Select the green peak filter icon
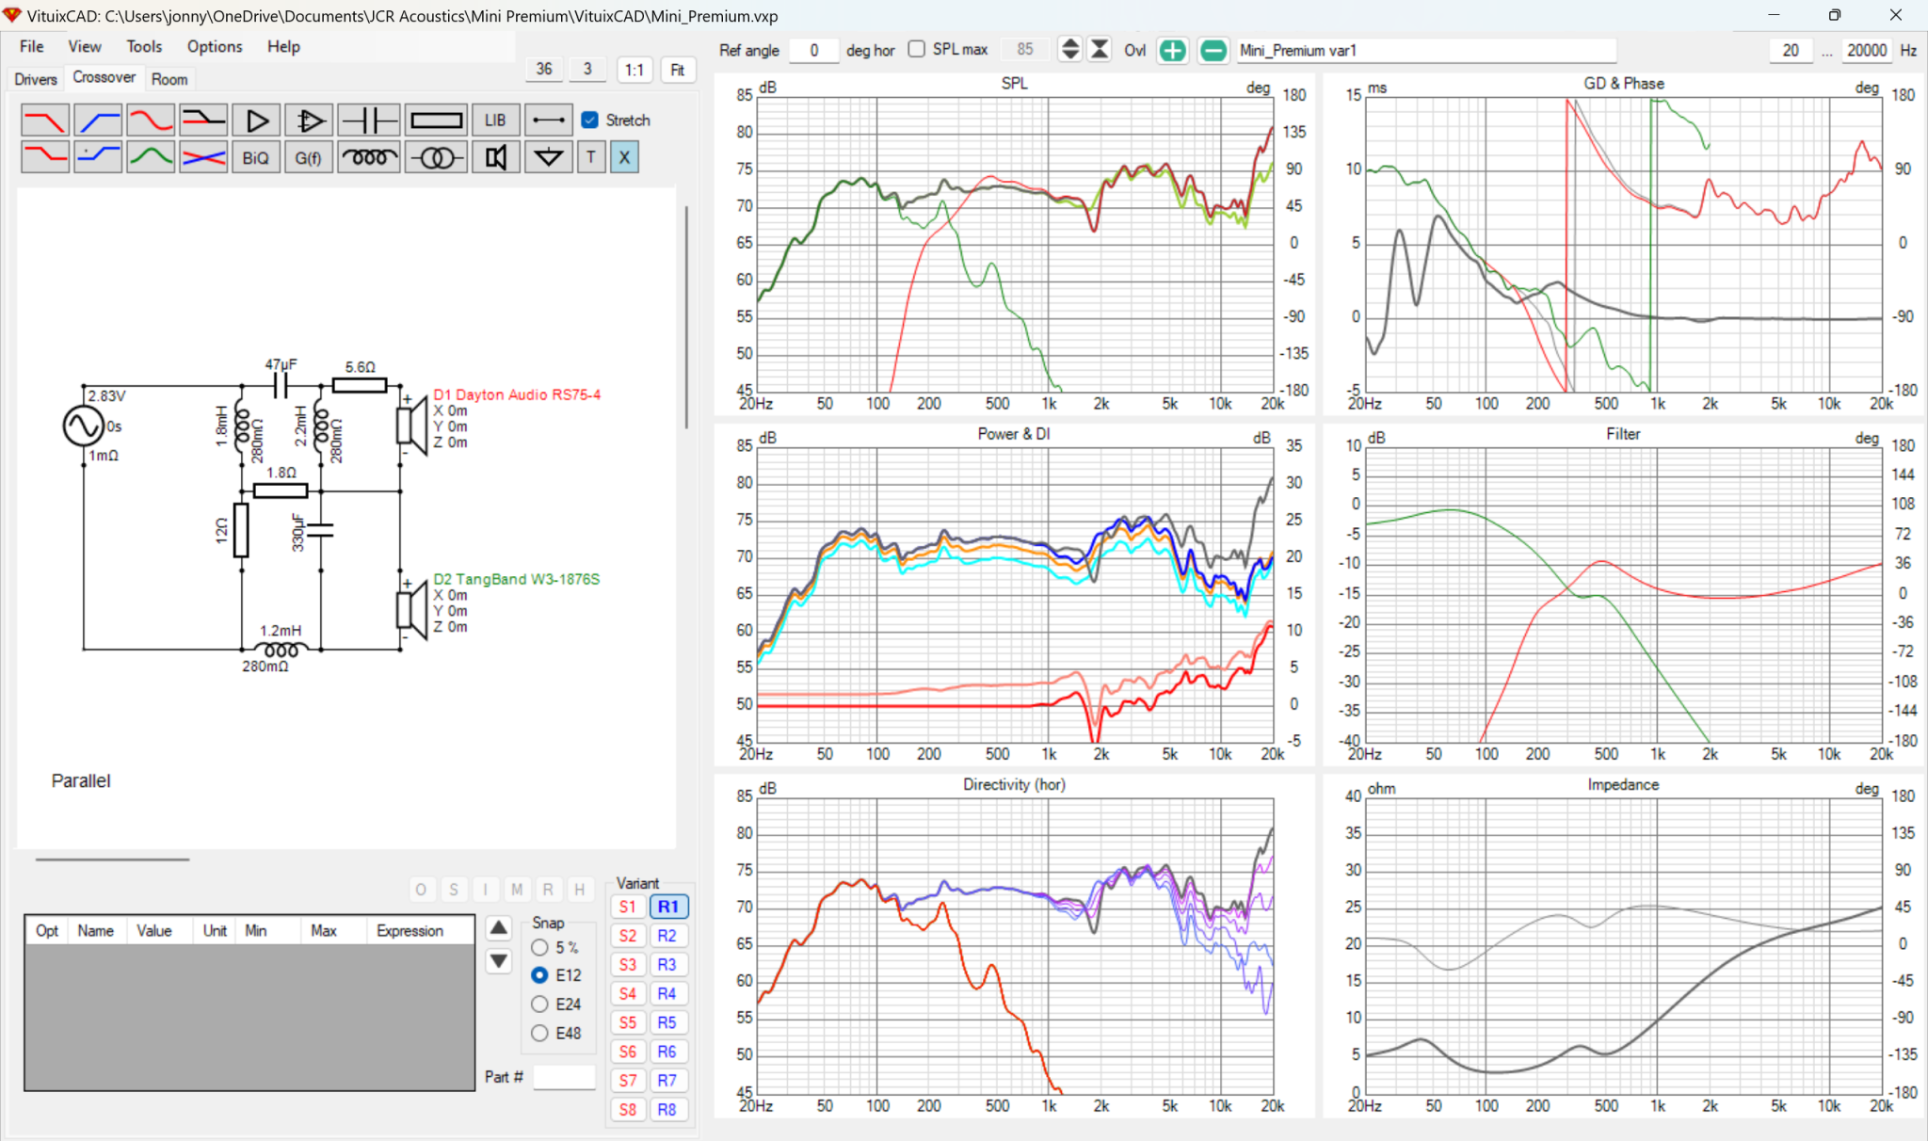 pos(151,157)
